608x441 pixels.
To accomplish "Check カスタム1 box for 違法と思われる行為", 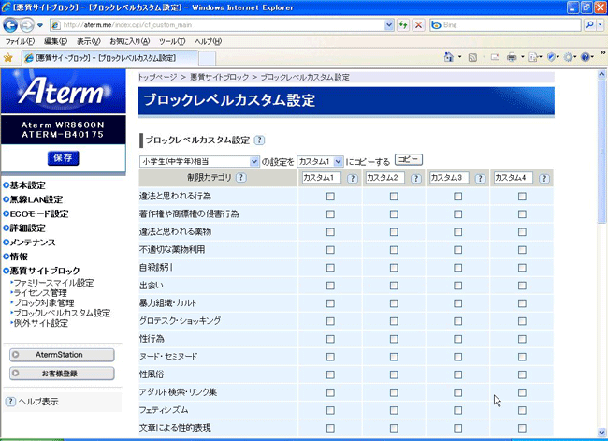I will [x=330, y=197].
